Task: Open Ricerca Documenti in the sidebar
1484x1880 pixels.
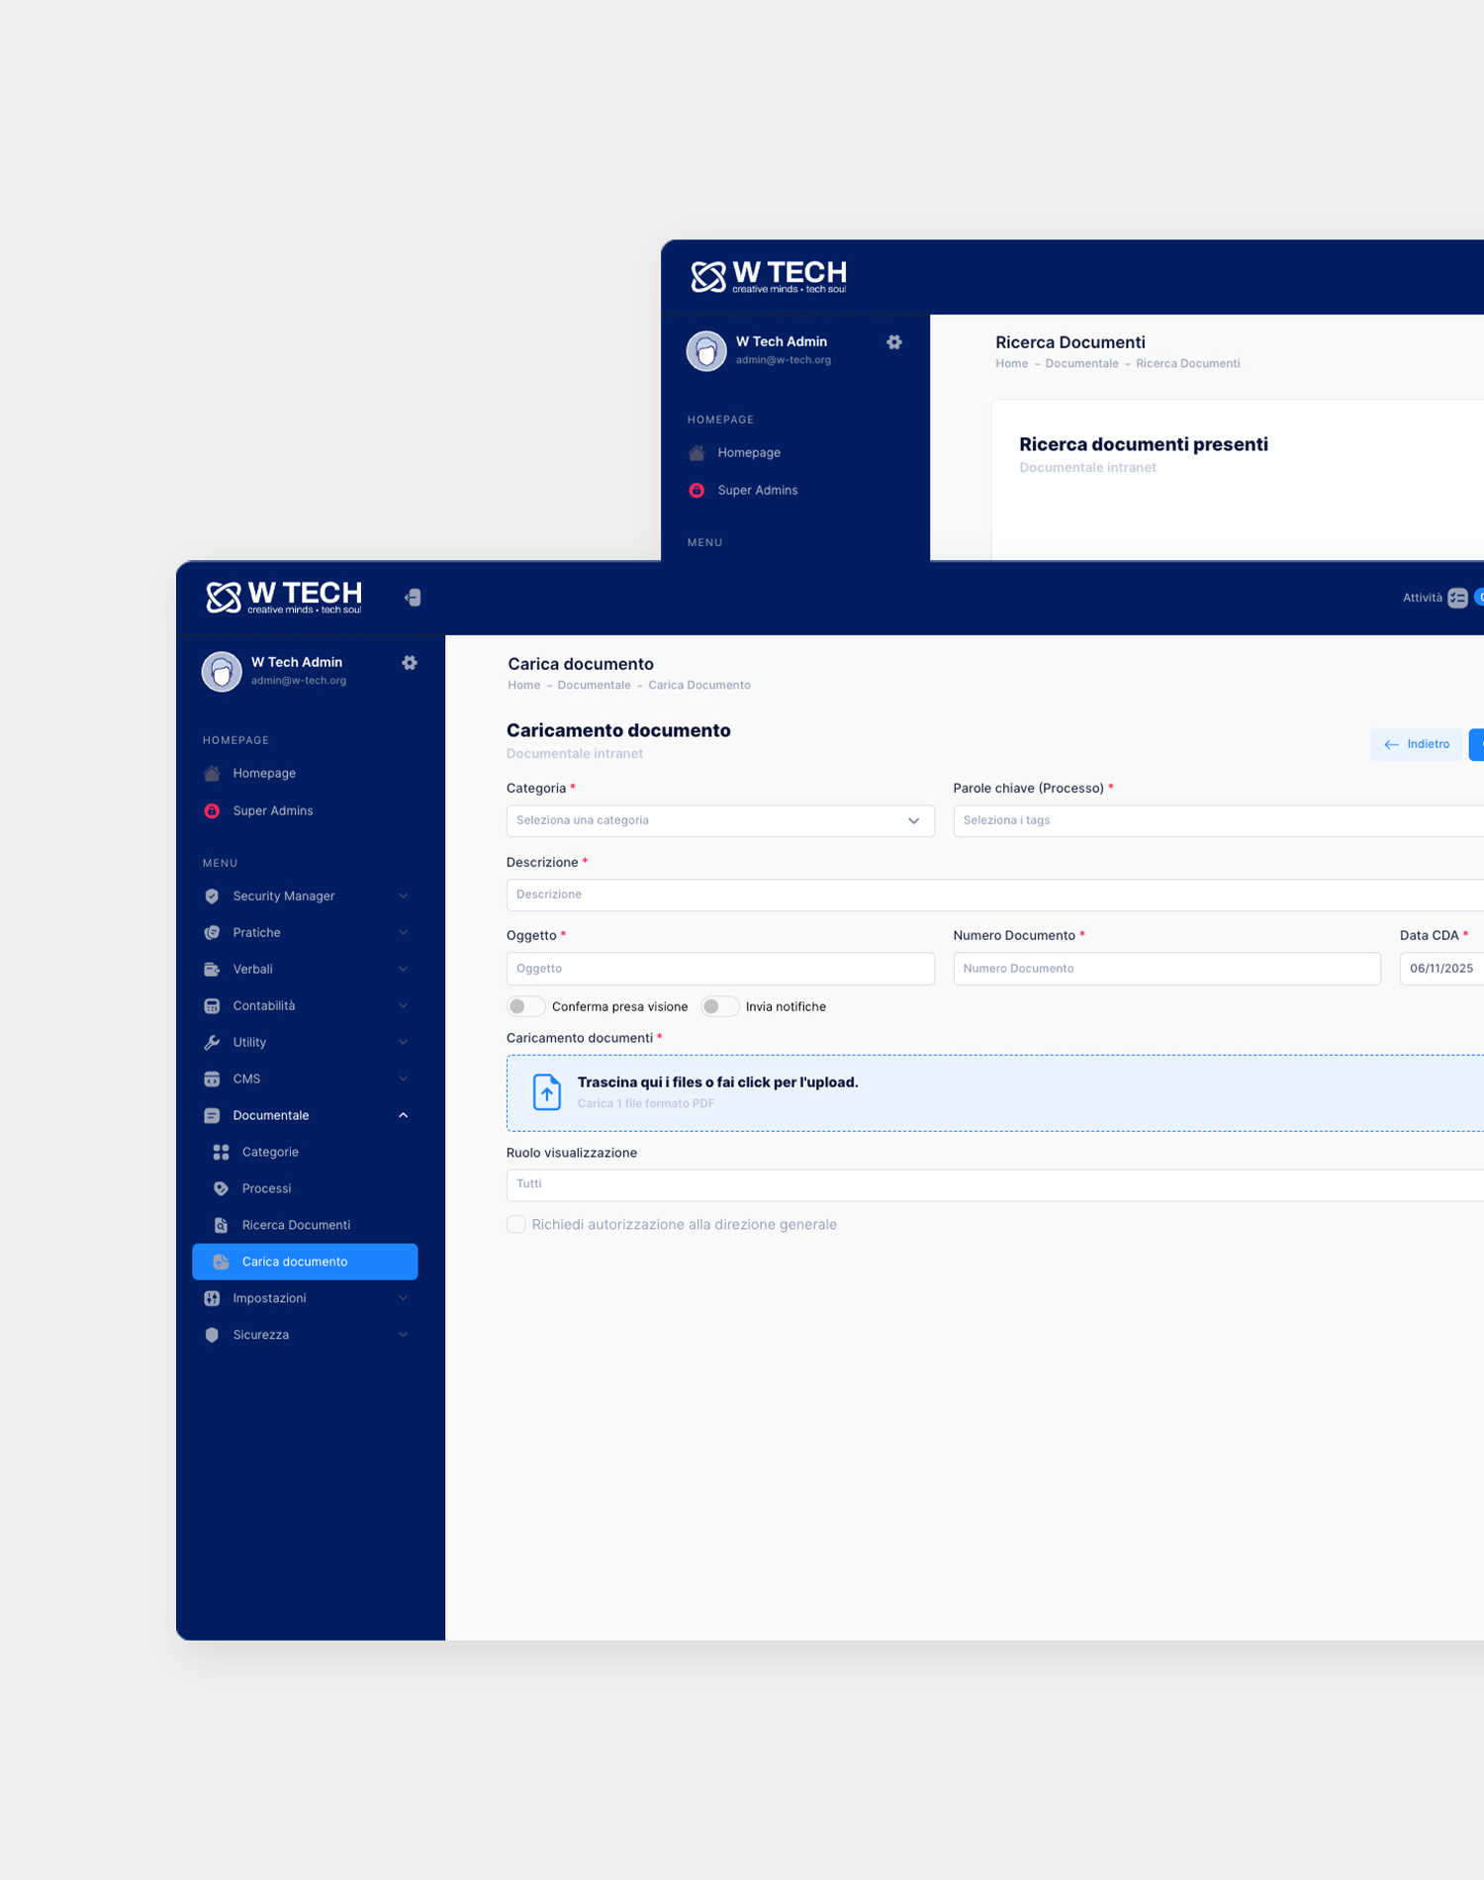Action: [x=296, y=1226]
